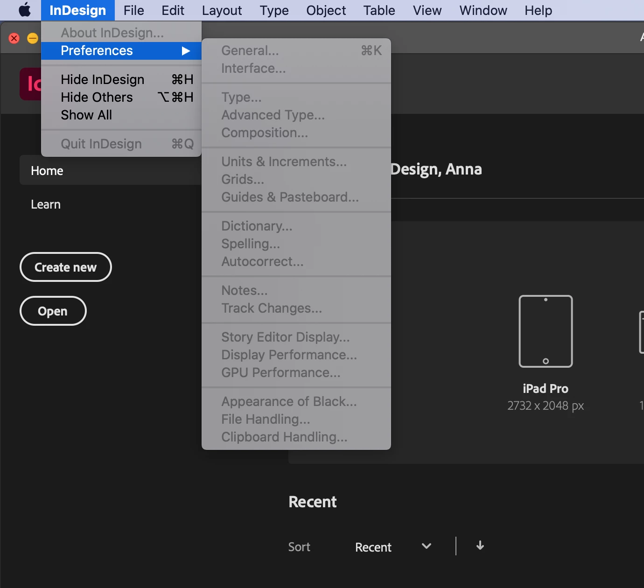This screenshot has width=644, height=588.
Task: Open Notes preferences
Action: [x=296, y=290]
